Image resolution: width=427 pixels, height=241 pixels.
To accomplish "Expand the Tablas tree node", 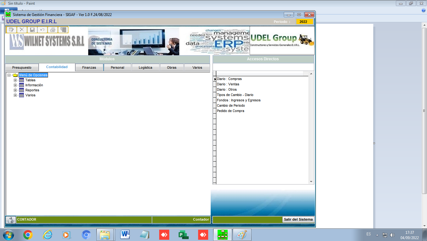I will click(15, 80).
